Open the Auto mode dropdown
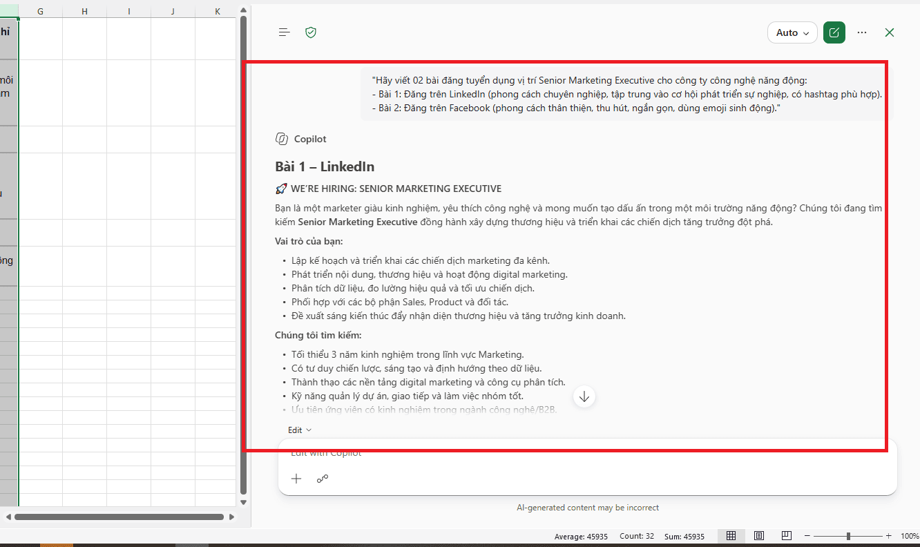Image resolution: width=920 pixels, height=547 pixels. tap(792, 32)
